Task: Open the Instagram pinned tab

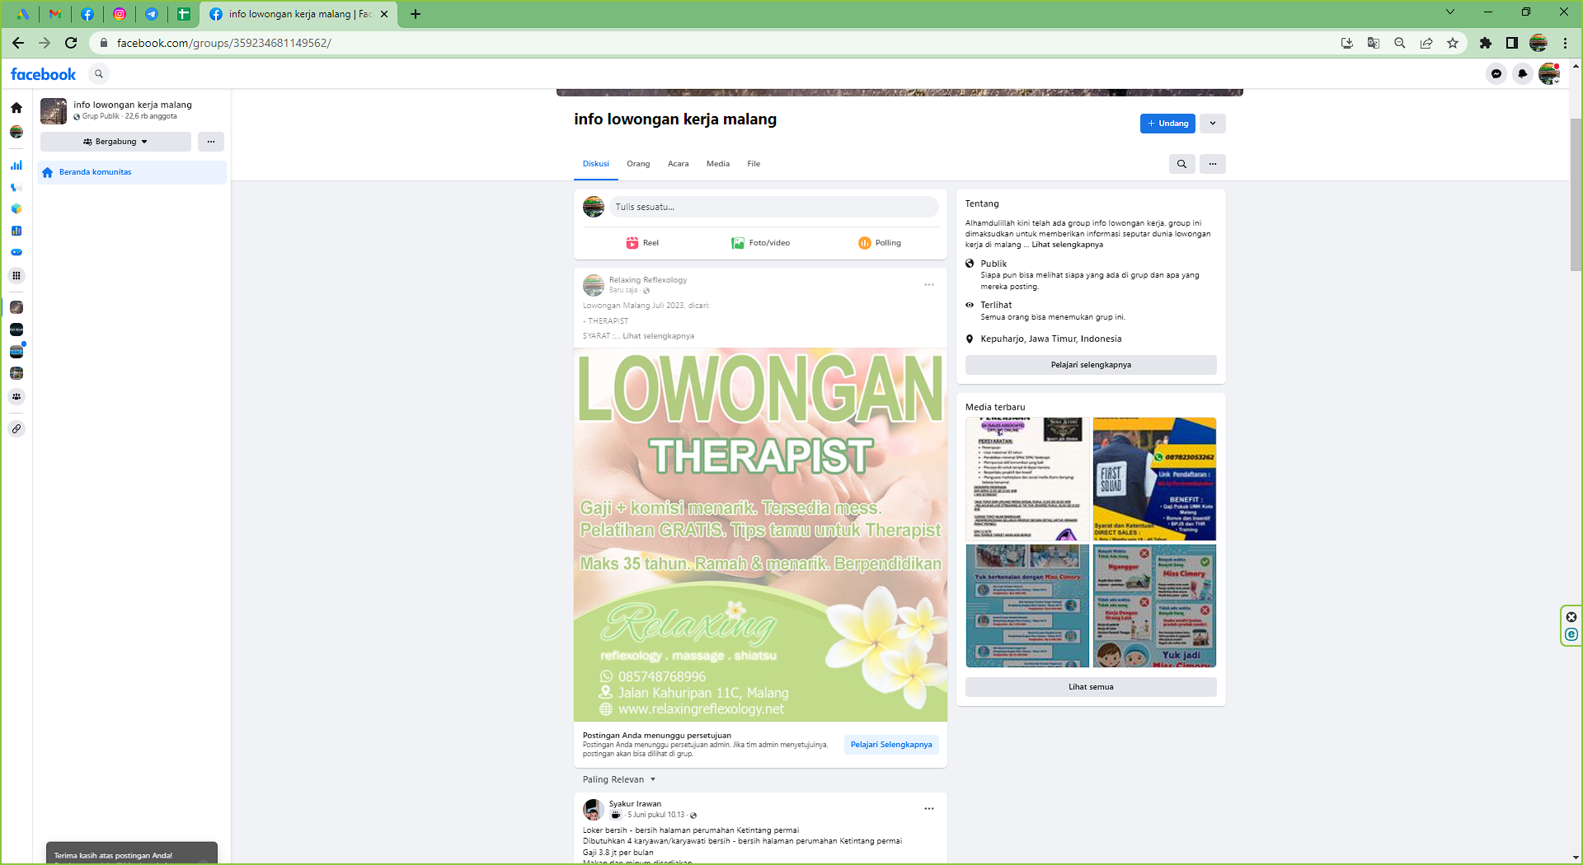Action: 120,14
